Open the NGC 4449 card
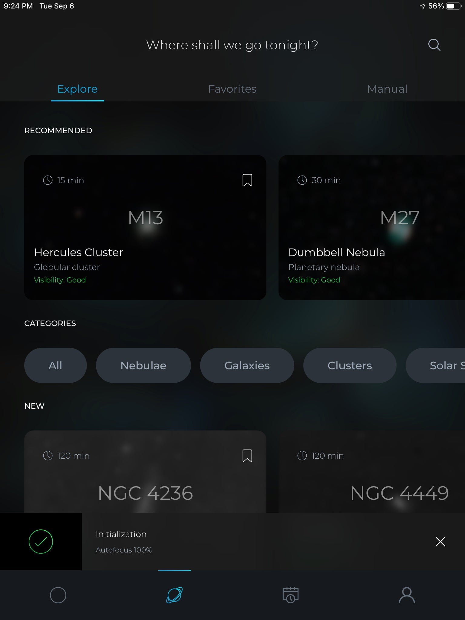465x620 pixels. point(372,472)
